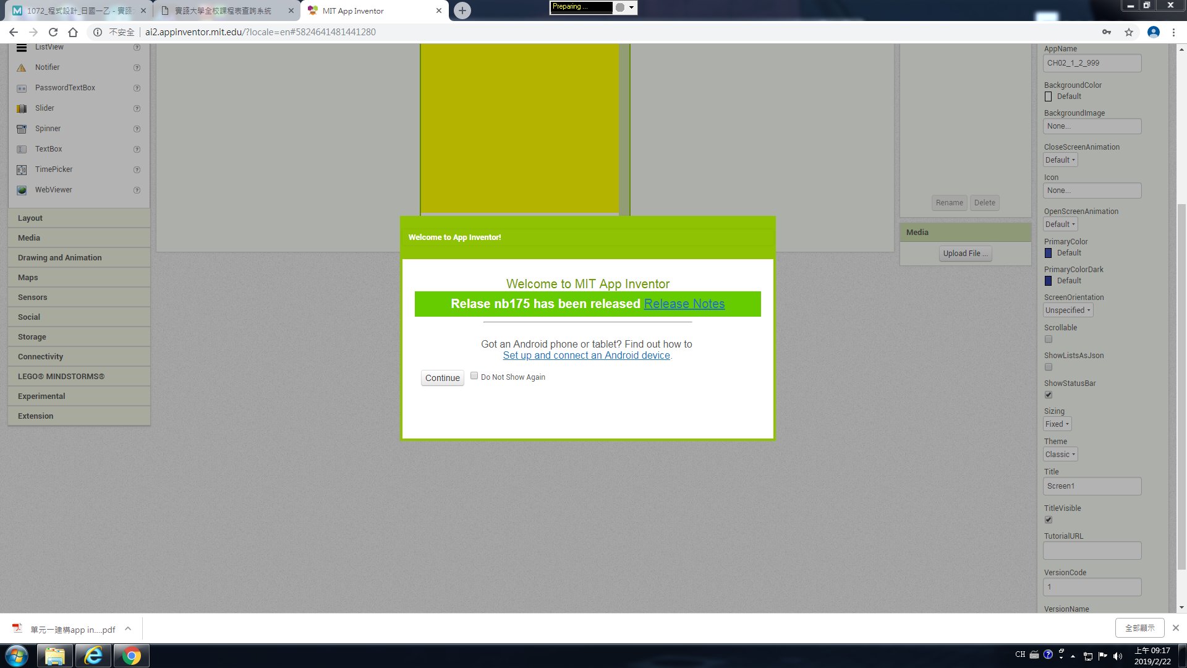The image size is (1187, 668).
Task: Show all downloads button
Action: (x=1140, y=628)
